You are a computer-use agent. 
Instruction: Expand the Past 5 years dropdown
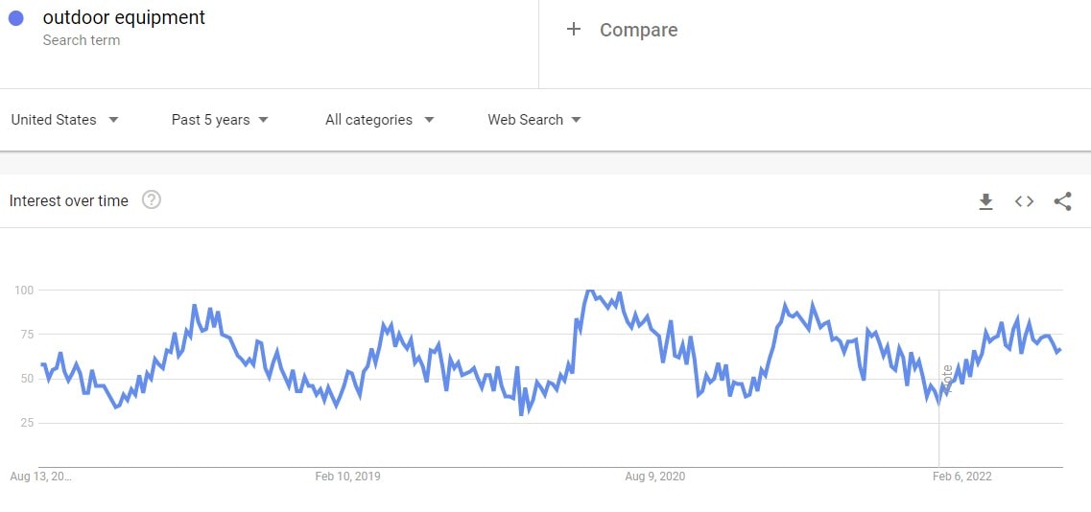pyautogui.click(x=220, y=120)
